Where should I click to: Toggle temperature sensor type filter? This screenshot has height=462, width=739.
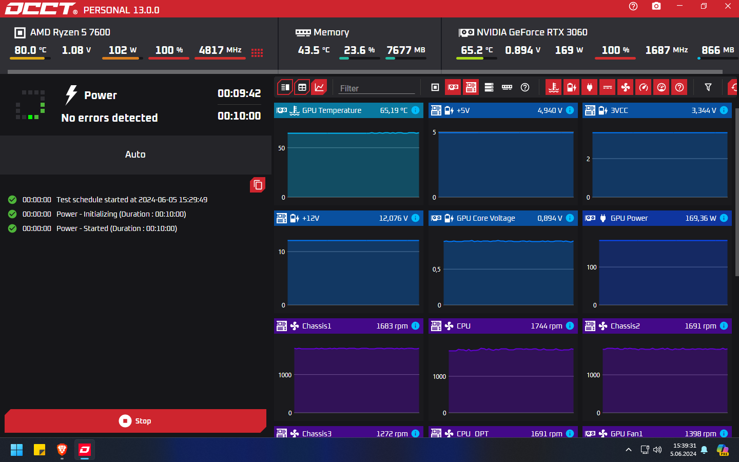(x=553, y=87)
